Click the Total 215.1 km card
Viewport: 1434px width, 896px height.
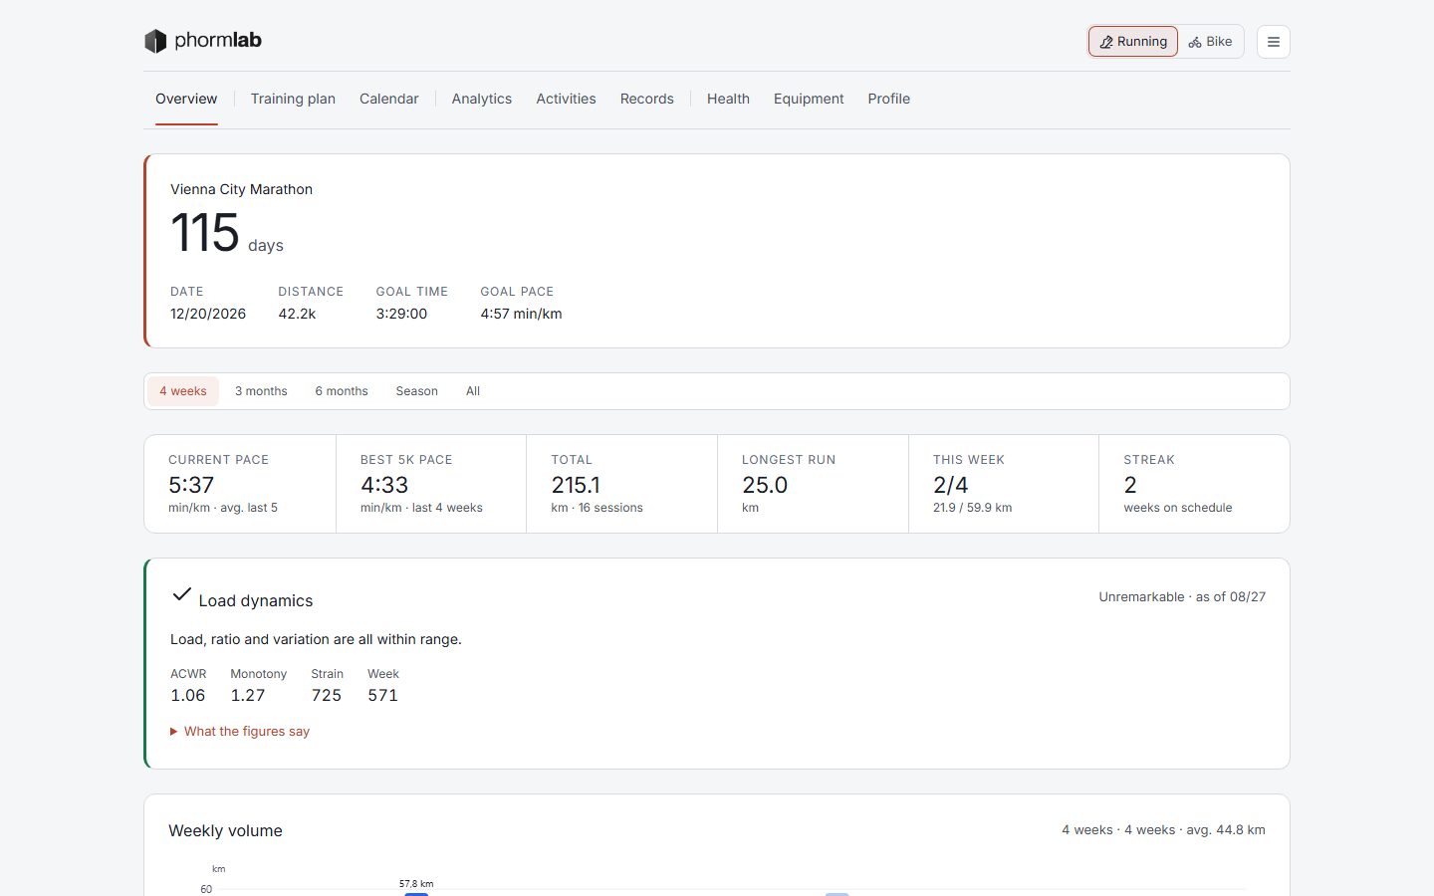(x=621, y=484)
